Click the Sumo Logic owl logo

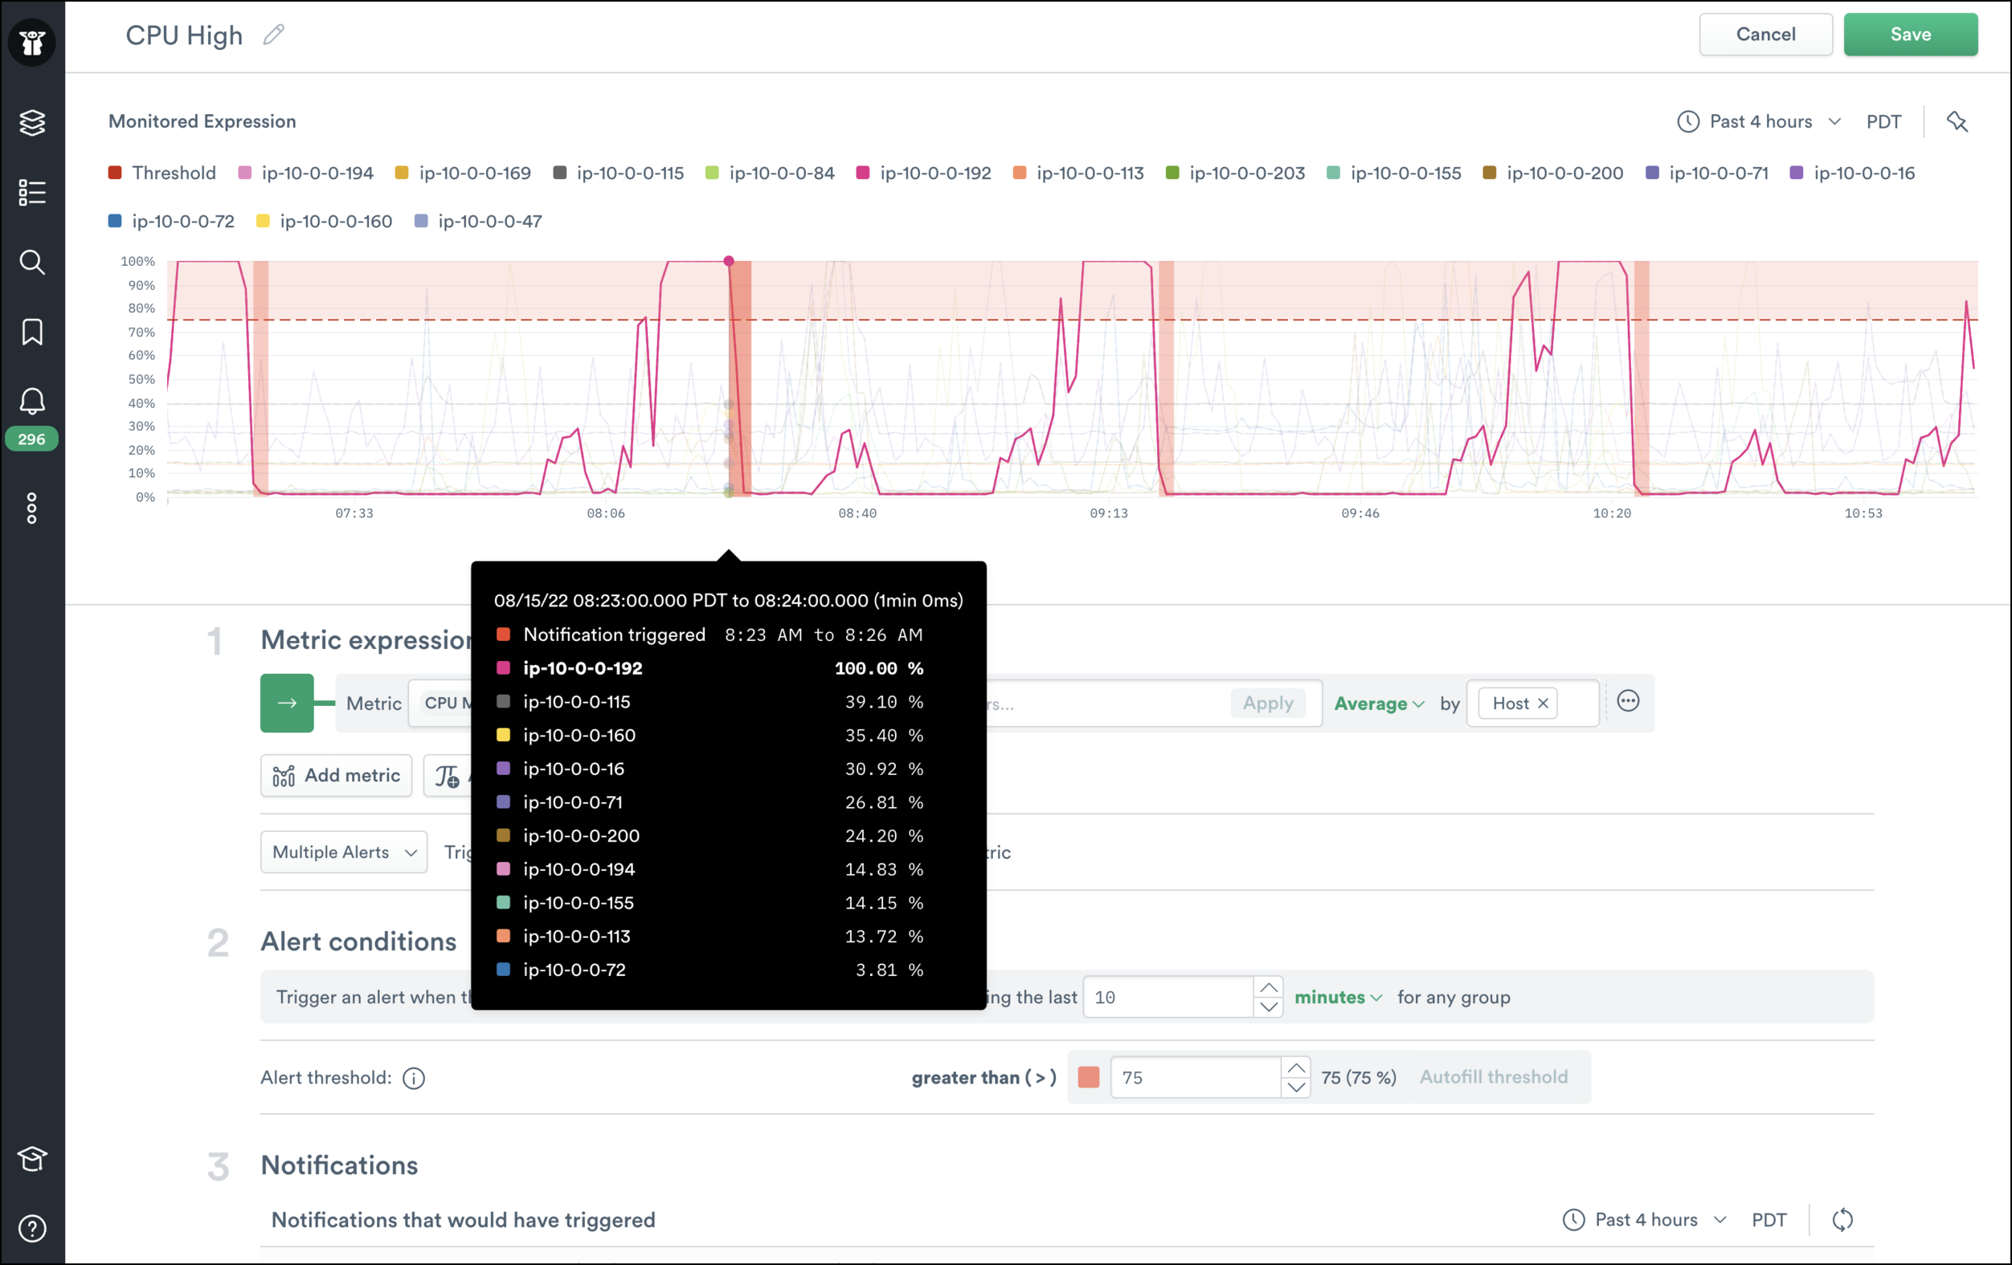[32, 42]
